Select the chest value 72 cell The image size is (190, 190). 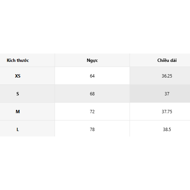[x=92, y=112]
